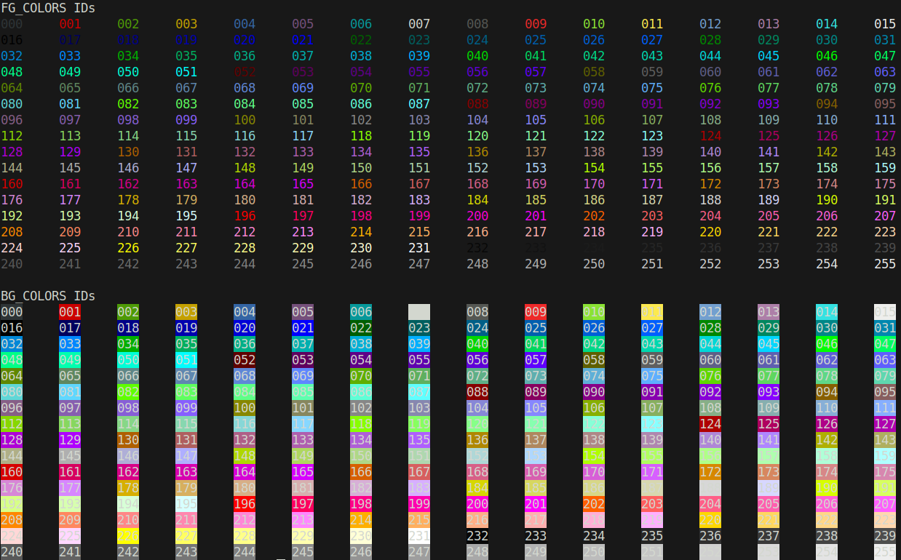This screenshot has height=560, width=901.
Task: Select foreground color 196 bright red text
Action: click(x=245, y=216)
